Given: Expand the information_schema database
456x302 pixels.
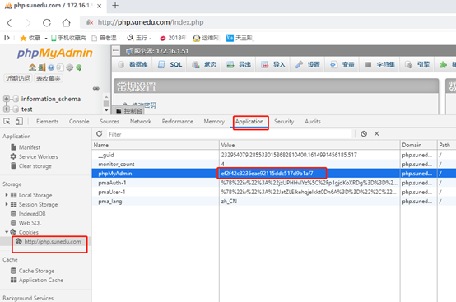Looking at the screenshot, I should [6, 99].
